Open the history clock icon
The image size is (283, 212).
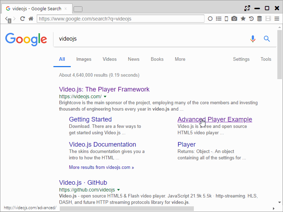251,19
